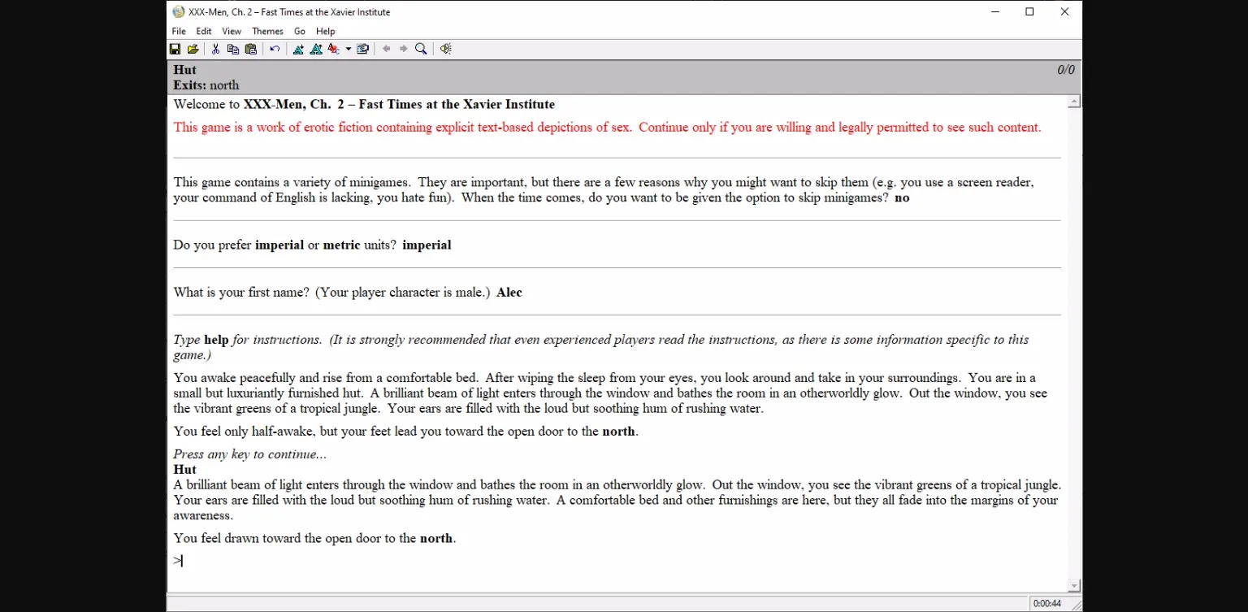Open the Go menu
1248x612 pixels.
click(300, 31)
